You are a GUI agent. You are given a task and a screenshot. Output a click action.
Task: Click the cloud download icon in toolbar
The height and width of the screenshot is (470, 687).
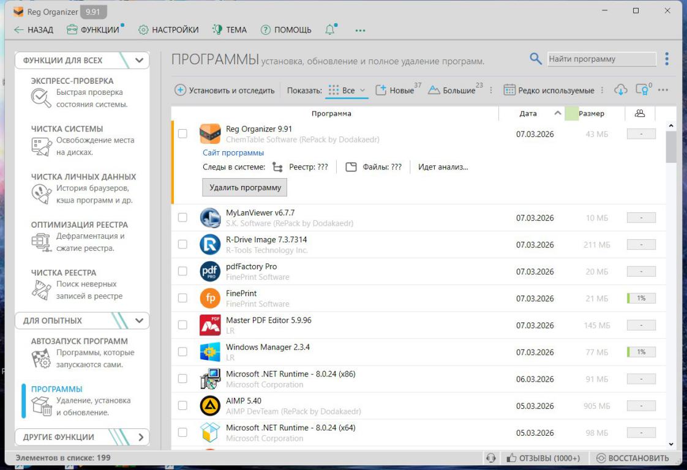620,90
